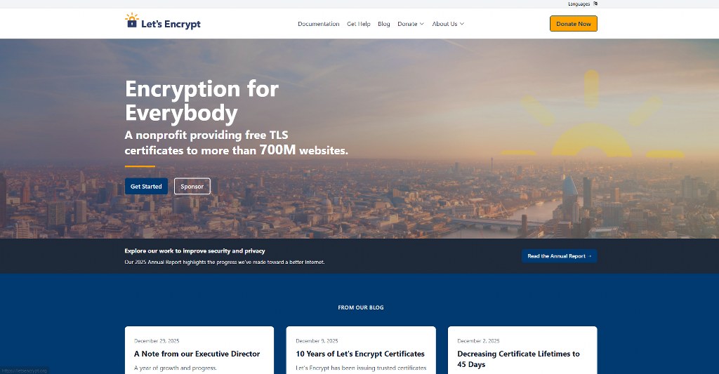Click the "Encryption for Everybody" headline
The image size is (719, 374).
(x=202, y=101)
